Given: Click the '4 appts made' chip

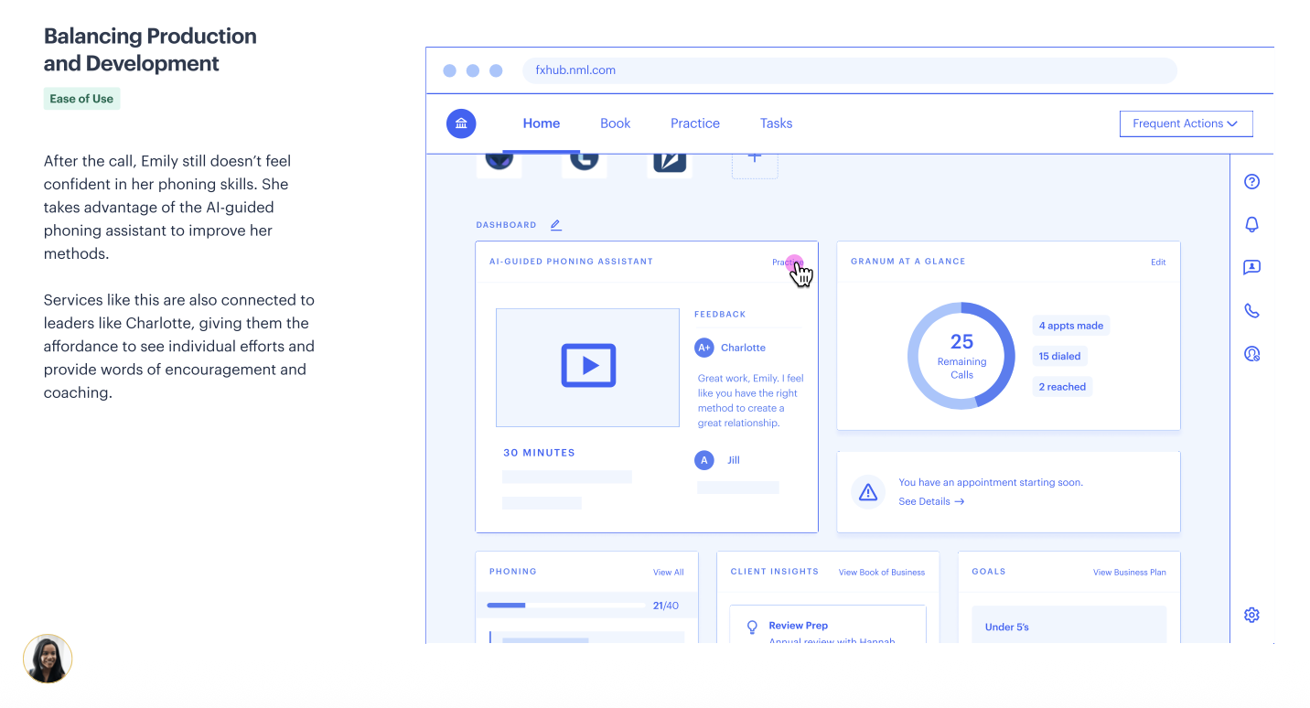Looking at the screenshot, I should click(x=1071, y=326).
